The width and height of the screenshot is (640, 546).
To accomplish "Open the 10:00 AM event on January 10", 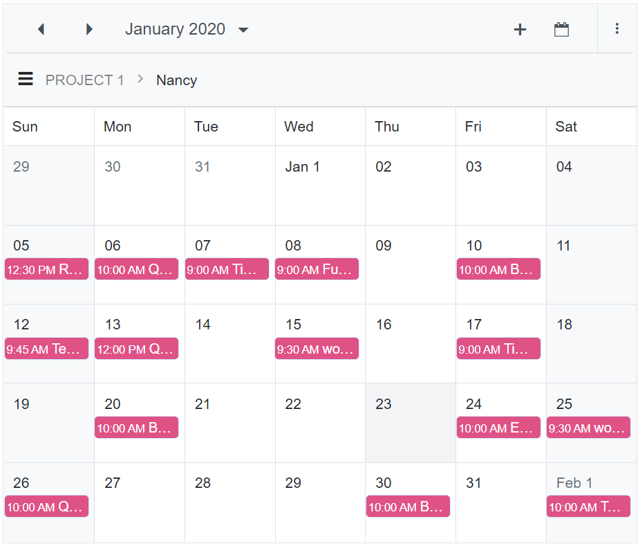I will pos(498,269).
